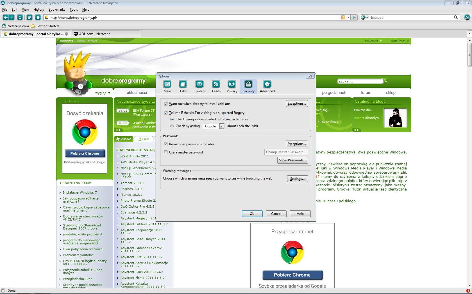Open the Tabs options panel icon

click(x=183, y=86)
